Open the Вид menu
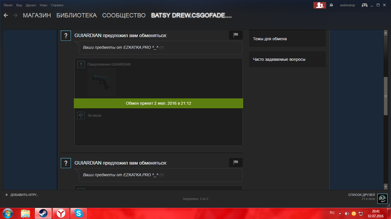Screen dimensions: 391x219 point(19,5)
